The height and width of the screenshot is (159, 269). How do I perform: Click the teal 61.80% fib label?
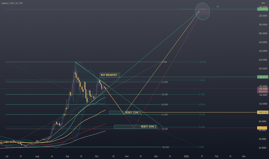202,94
